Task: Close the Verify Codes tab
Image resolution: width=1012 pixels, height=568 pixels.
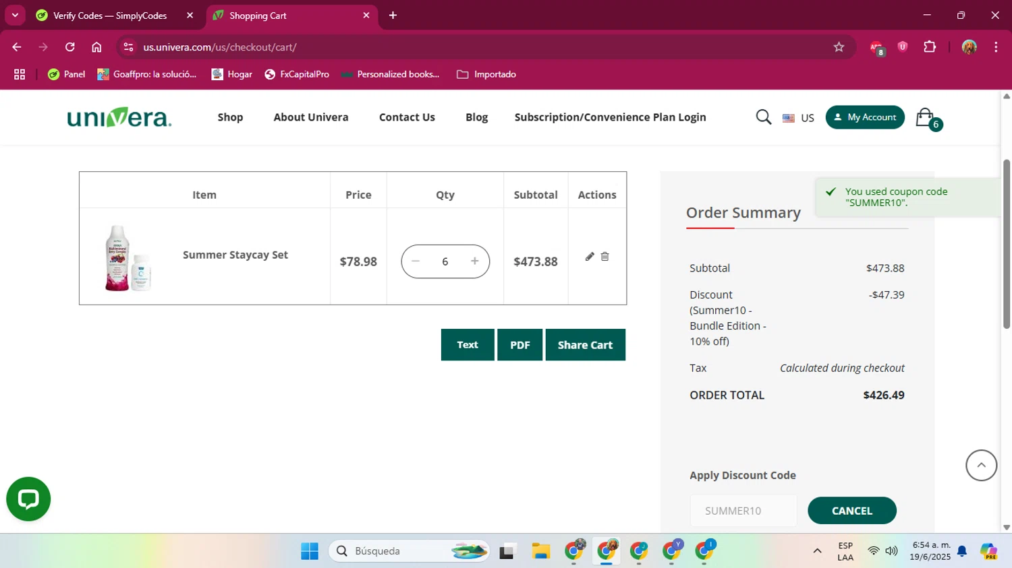Action: tap(190, 15)
